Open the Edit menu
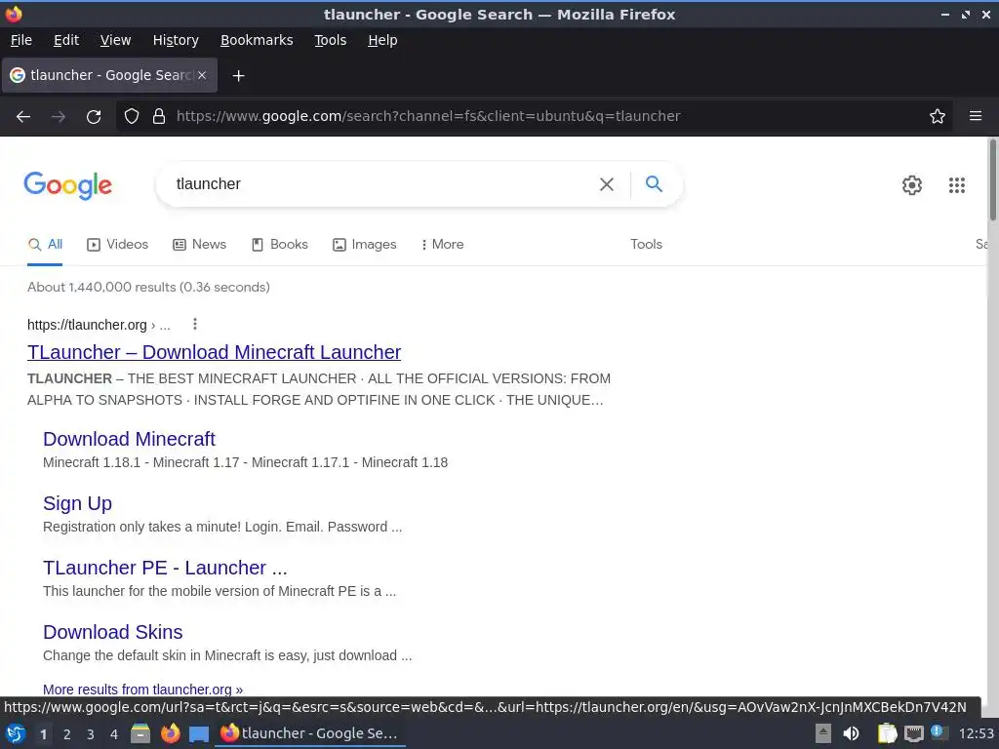 click(66, 40)
